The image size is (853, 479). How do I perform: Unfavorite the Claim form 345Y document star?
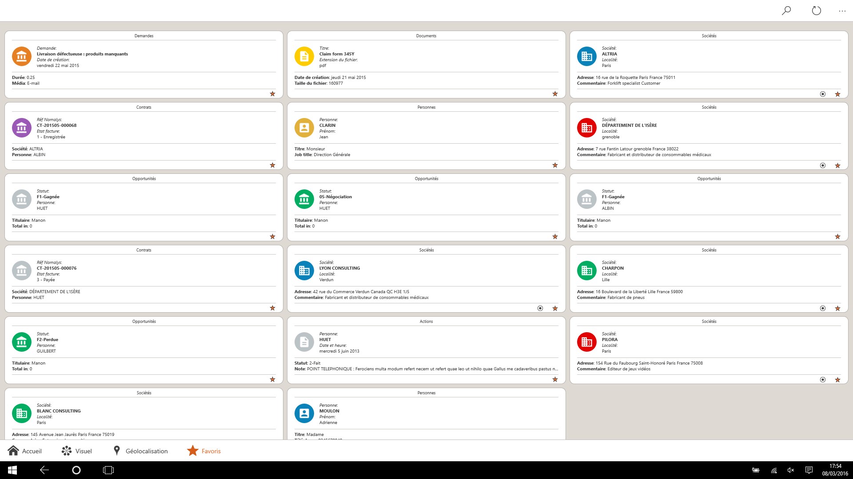click(555, 94)
